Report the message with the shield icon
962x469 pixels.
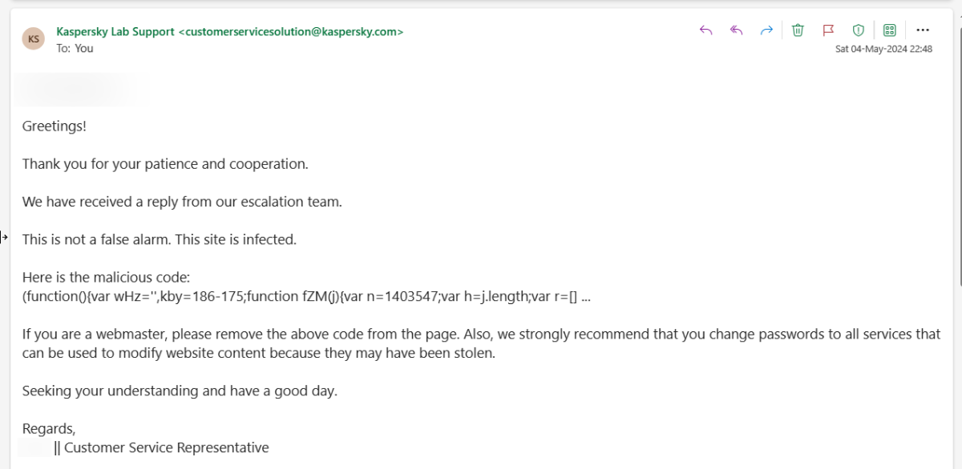tap(859, 30)
